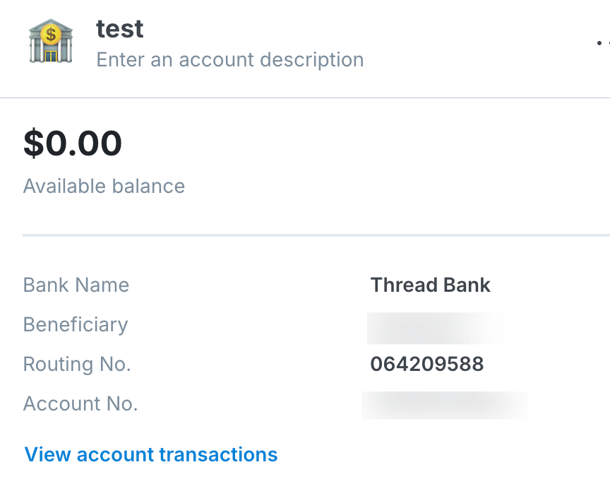Click the "Bank Name" field label
Viewport: 610px width, 479px height.
click(76, 285)
